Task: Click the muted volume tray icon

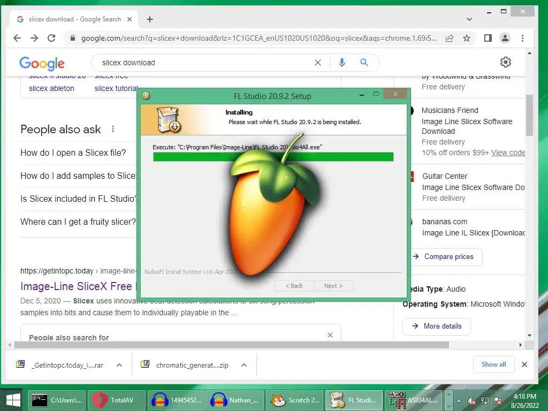Action: 472,401
